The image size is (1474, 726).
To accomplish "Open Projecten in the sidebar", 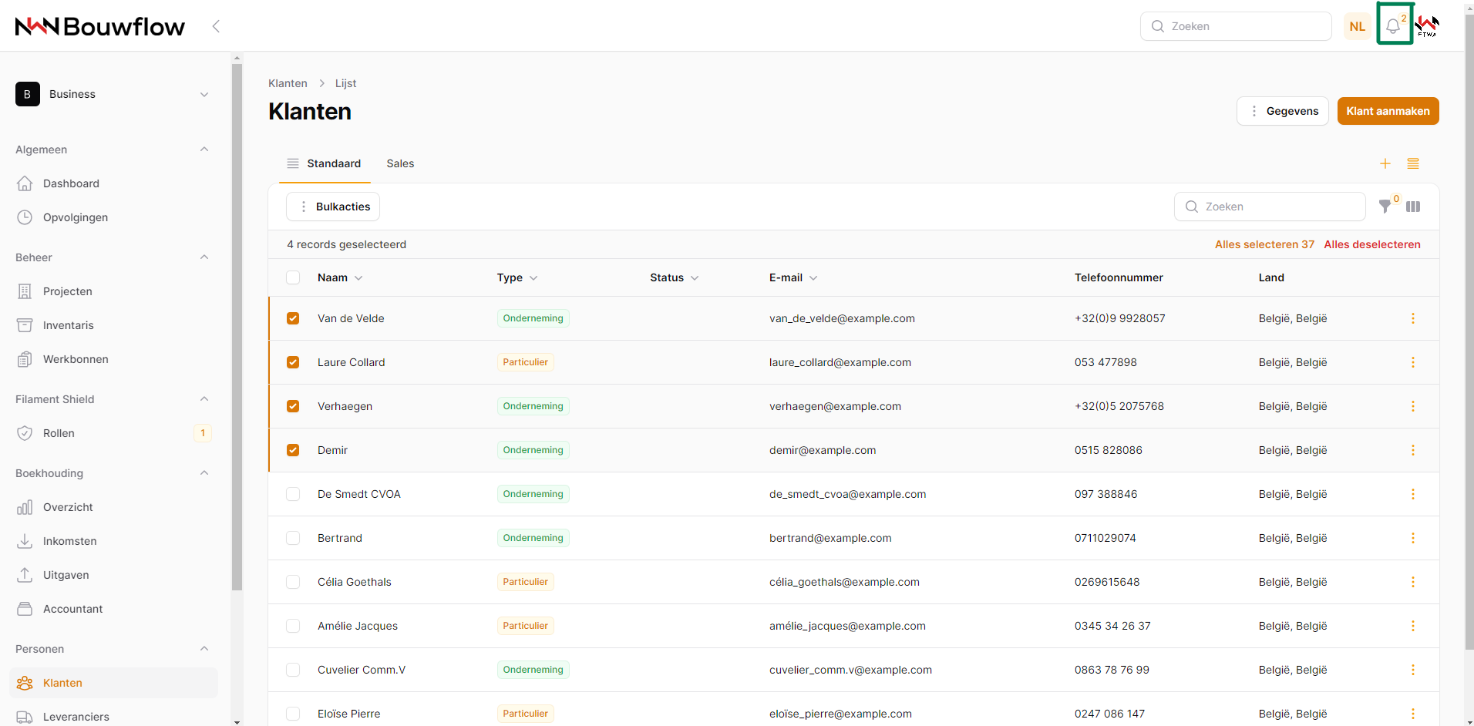I will tap(68, 291).
